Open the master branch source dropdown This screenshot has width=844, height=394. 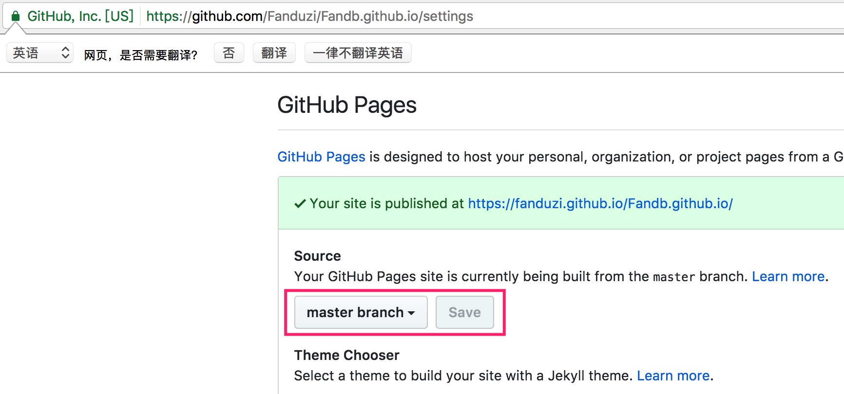[x=361, y=312]
